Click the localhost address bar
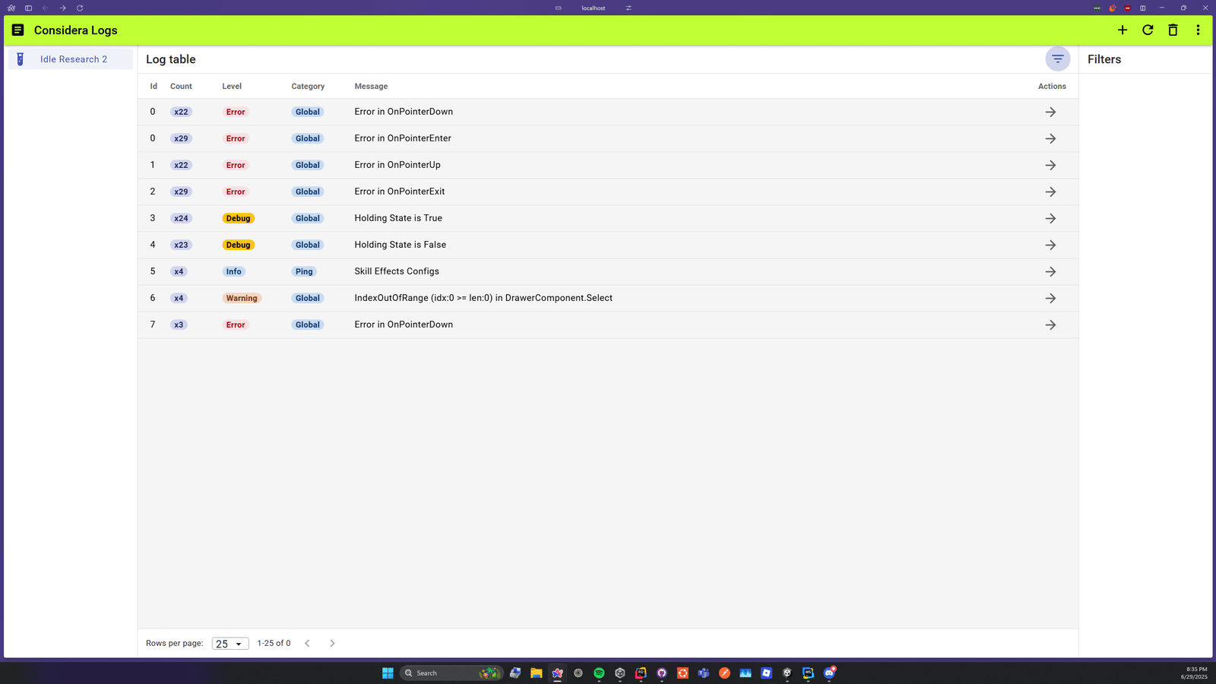Screen dimensions: 1216x684 coord(594,8)
